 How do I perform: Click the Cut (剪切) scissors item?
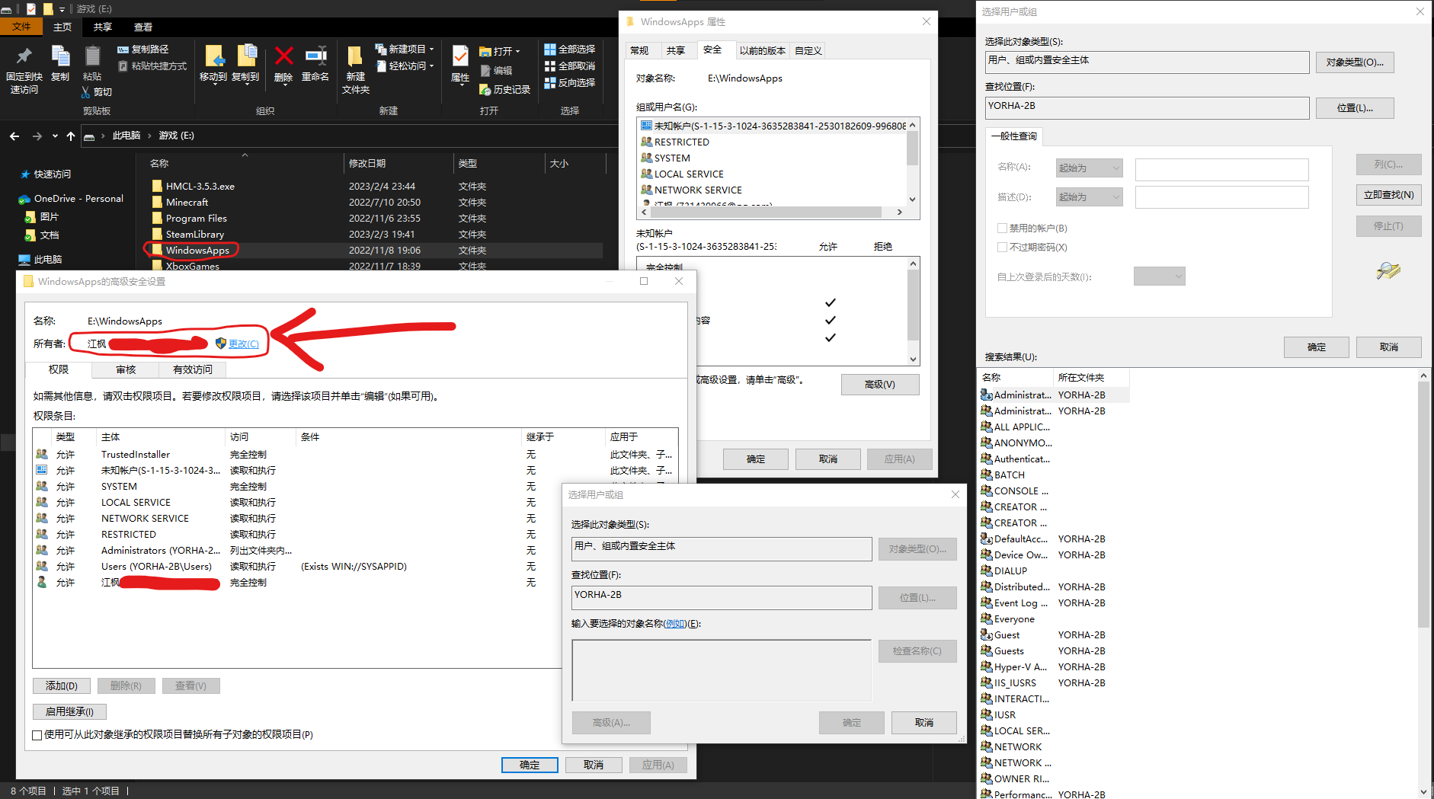click(97, 92)
